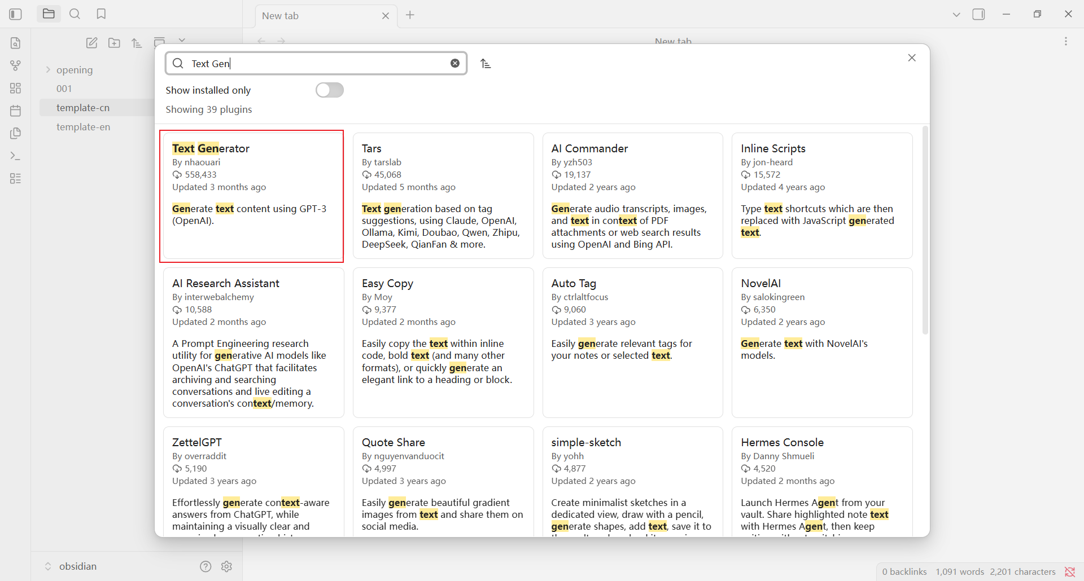Screen dimensions: 1084x581
Task: Create a new folder in the file explorer
Action: (115, 43)
